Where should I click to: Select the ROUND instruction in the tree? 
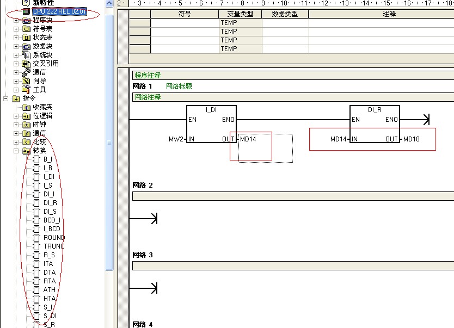click(54, 238)
